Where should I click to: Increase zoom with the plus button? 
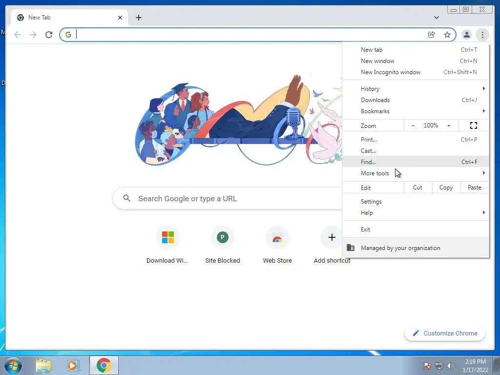point(449,125)
